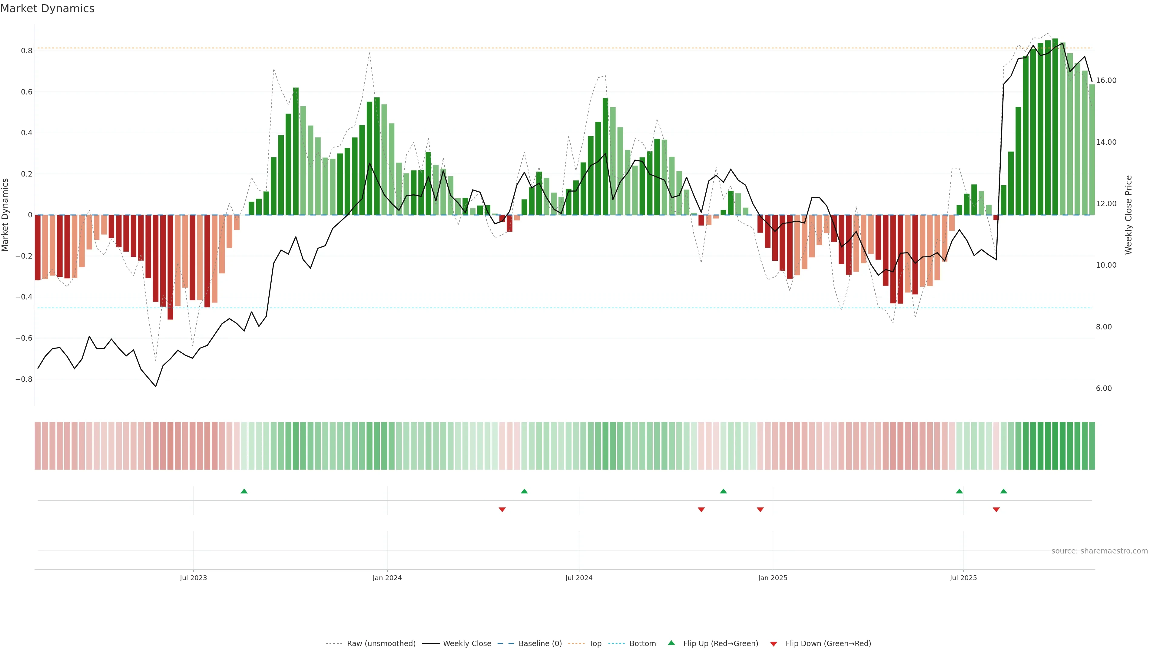Click the red flip-down marker before Jan 2025

tap(760, 510)
